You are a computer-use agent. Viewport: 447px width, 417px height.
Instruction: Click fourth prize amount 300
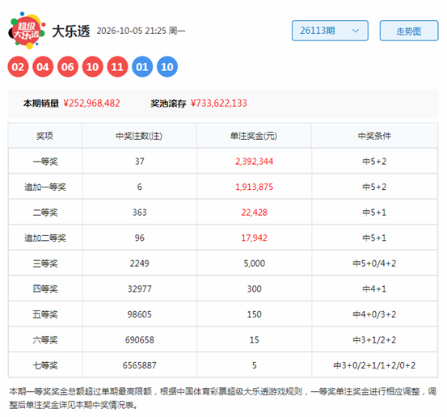(x=254, y=289)
